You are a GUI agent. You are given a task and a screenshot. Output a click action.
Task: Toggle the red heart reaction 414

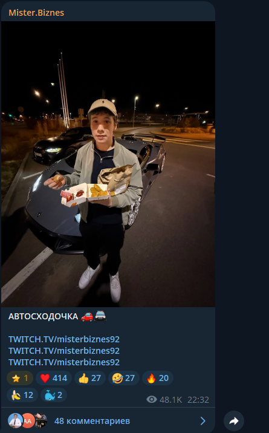[54, 378]
